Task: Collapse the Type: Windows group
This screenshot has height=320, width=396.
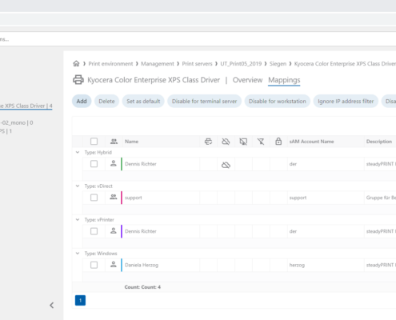Action: (x=78, y=253)
